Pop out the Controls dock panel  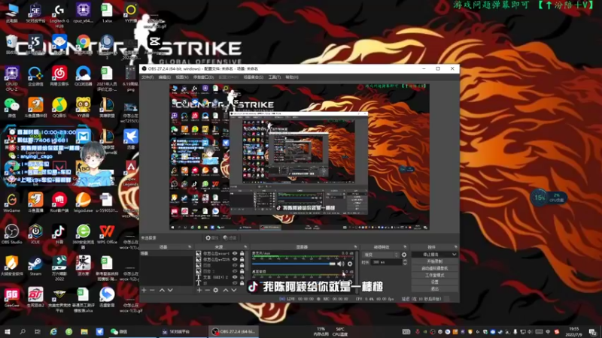click(456, 247)
